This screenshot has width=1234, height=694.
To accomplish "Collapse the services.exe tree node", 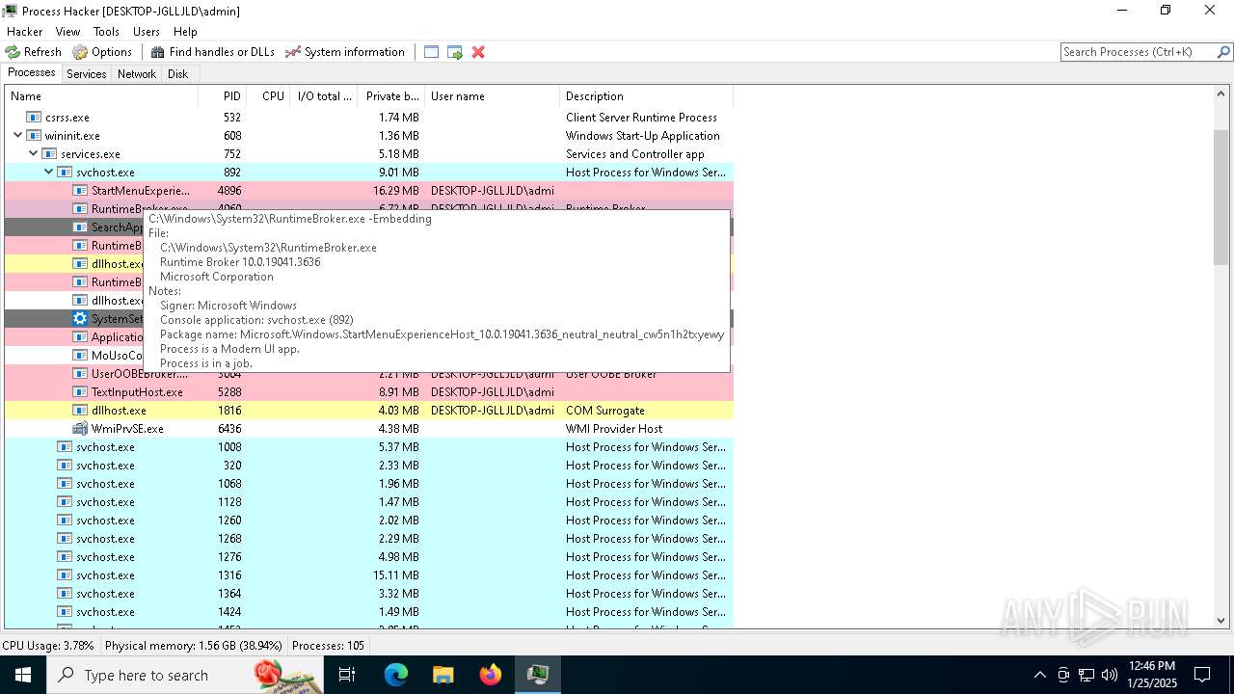I will pyautogui.click(x=34, y=154).
